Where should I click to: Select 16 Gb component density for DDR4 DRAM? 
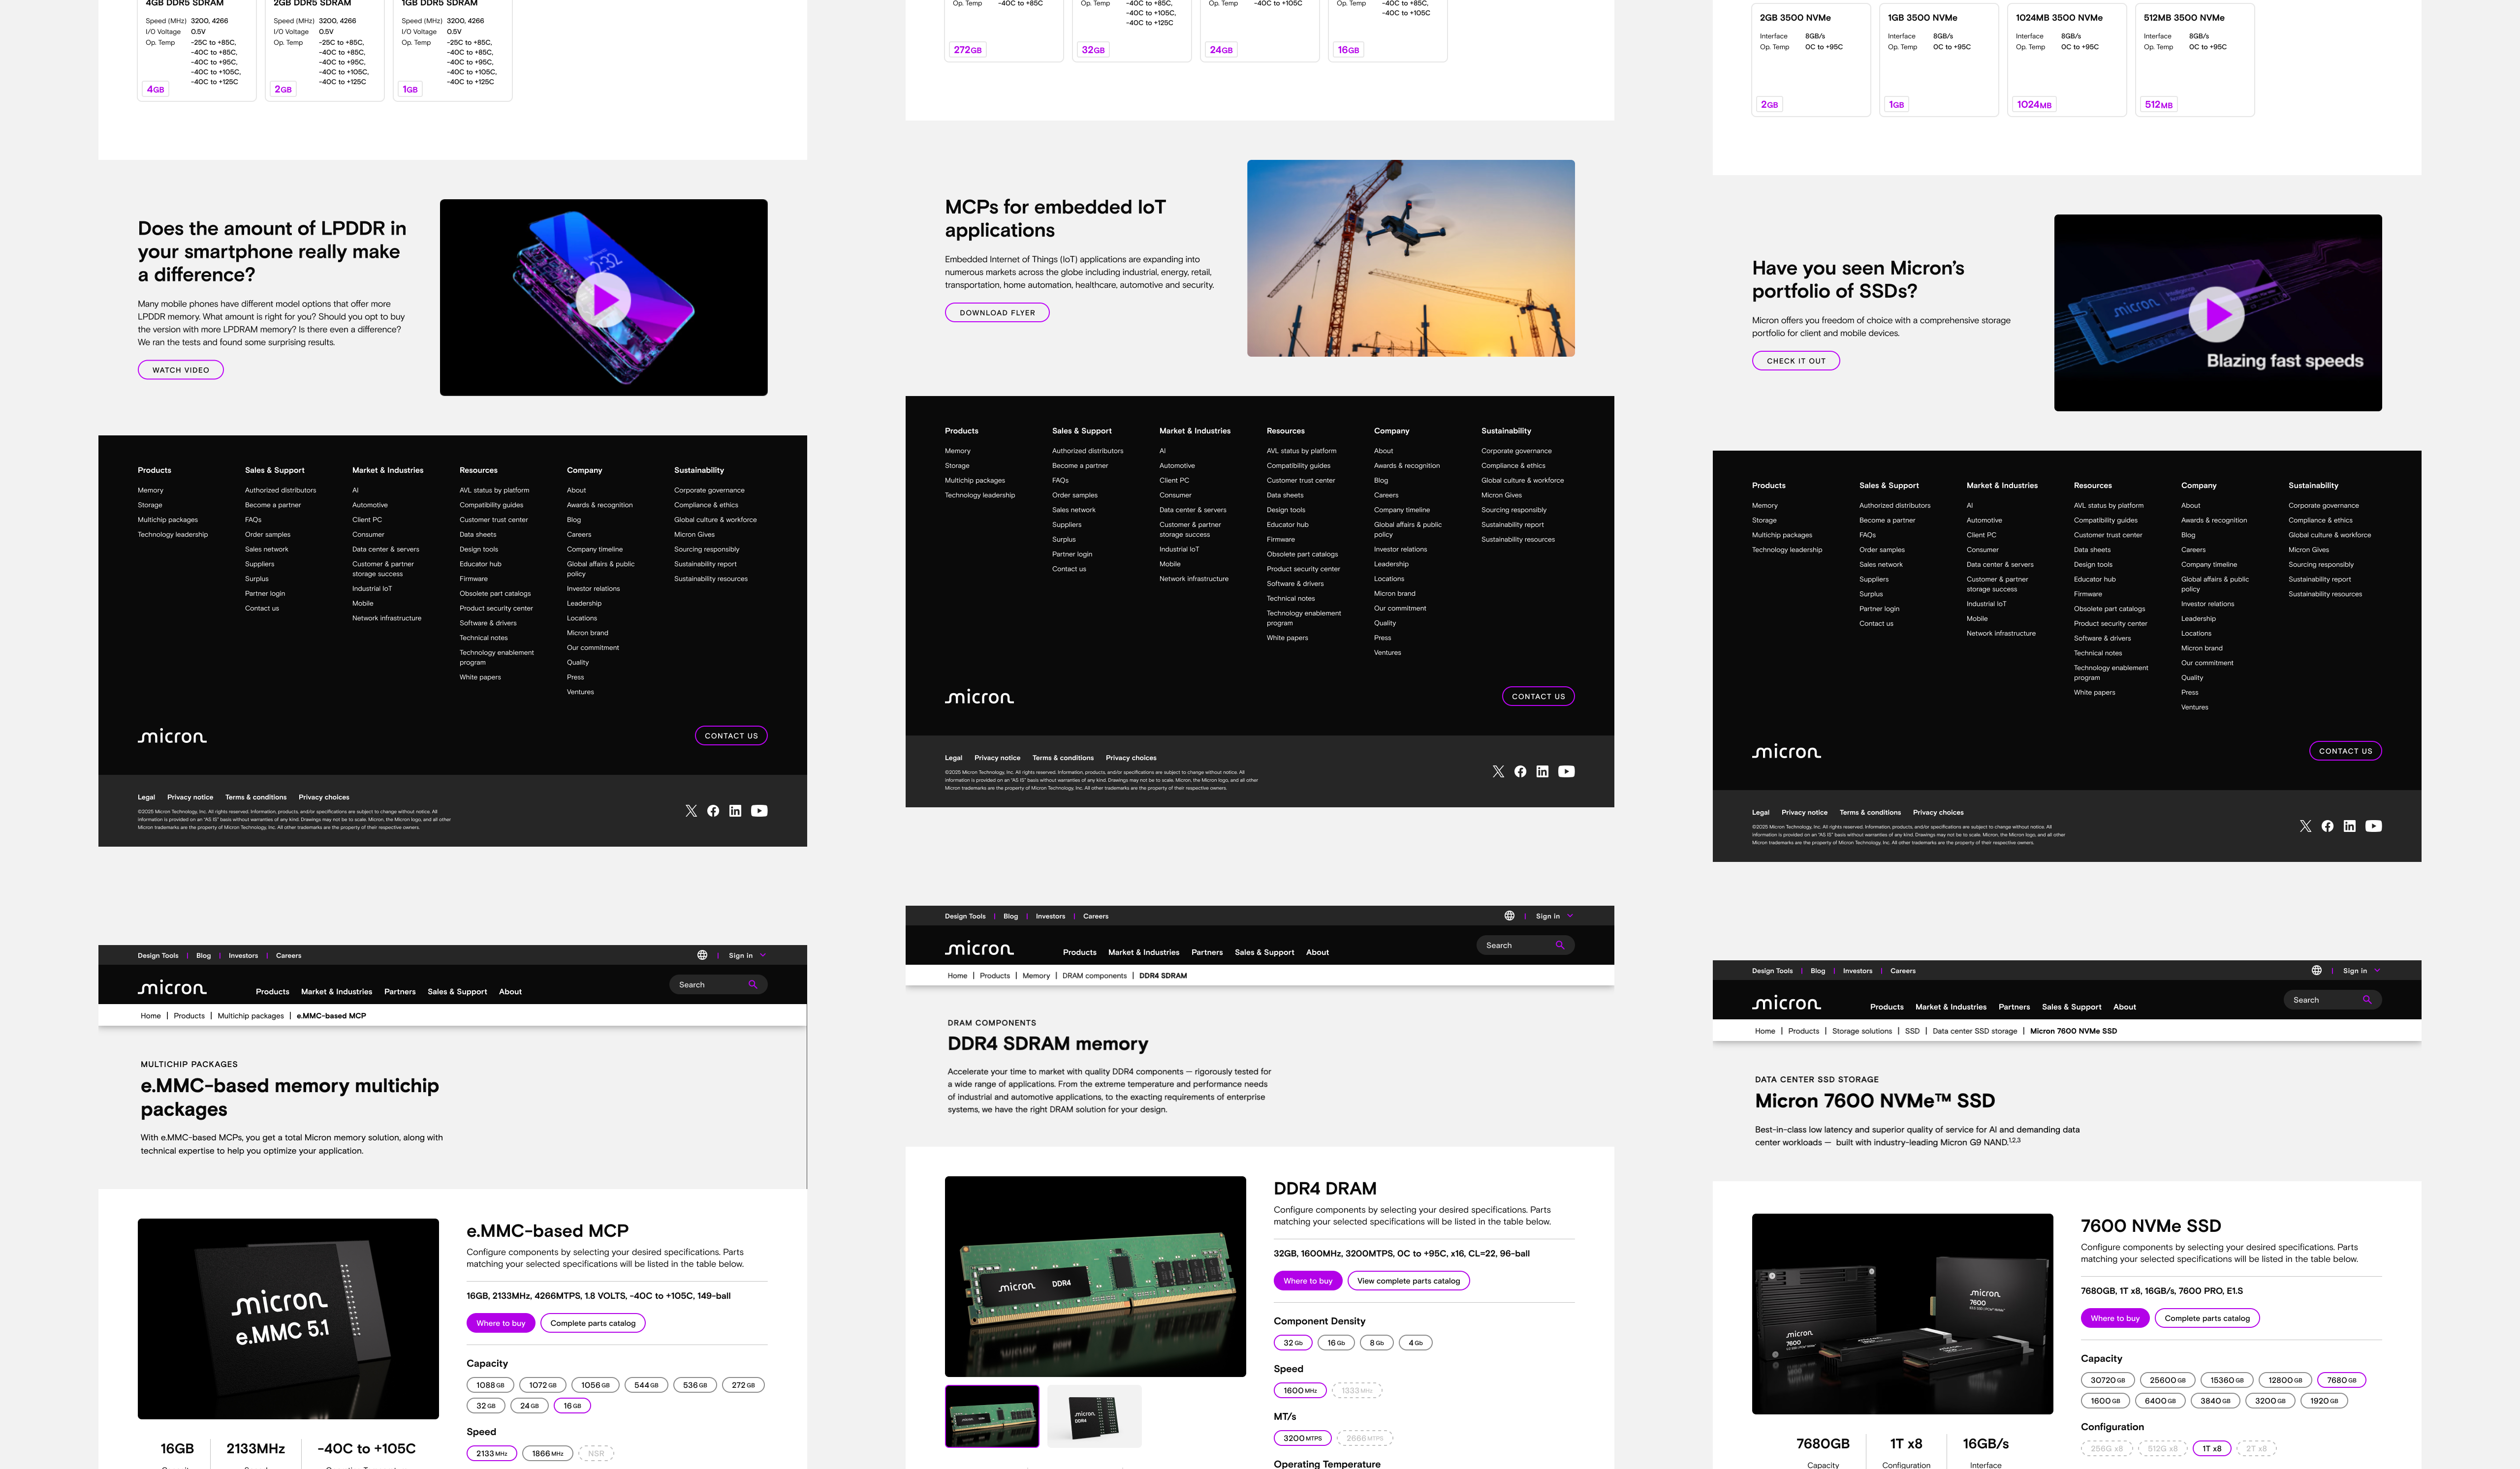(x=1335, y=1342)
